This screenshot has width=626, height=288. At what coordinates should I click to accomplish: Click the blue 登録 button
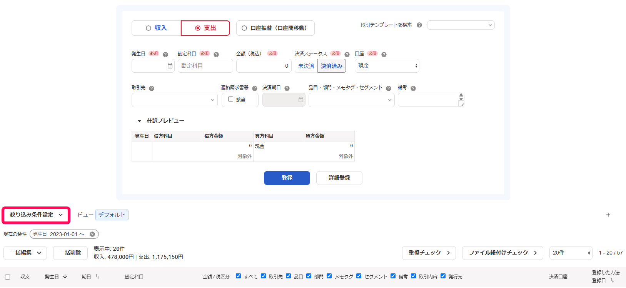tap(287, 178)
